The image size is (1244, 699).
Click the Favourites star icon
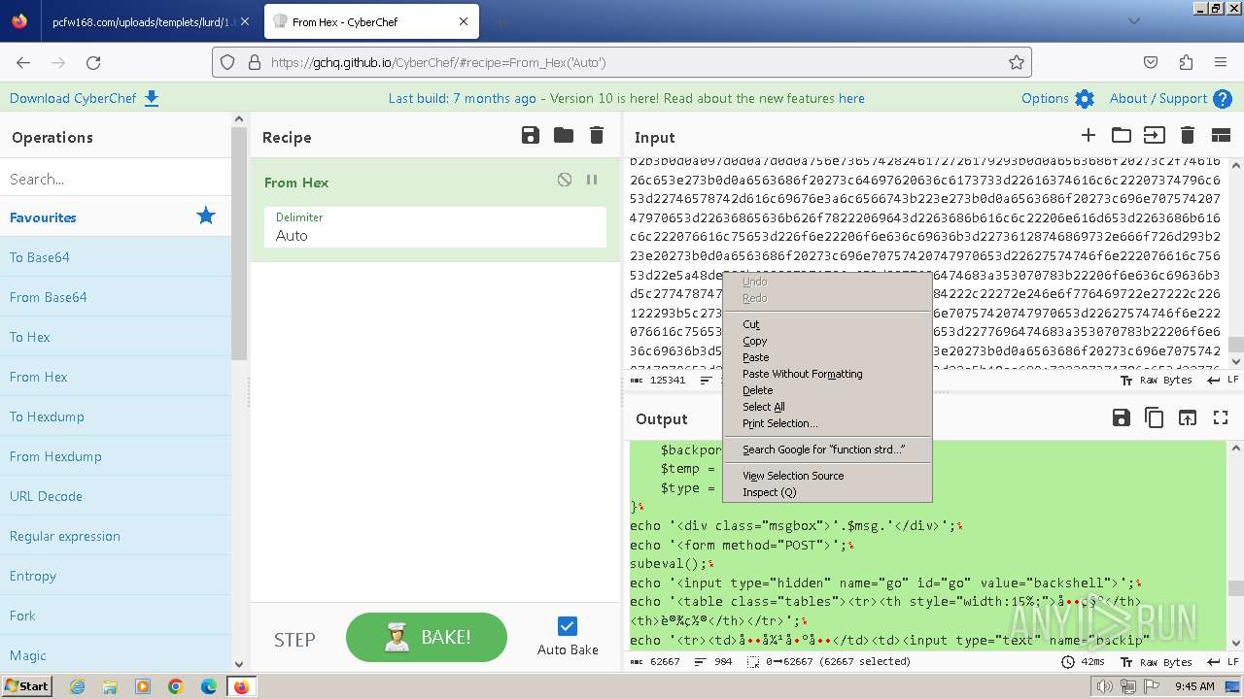[206, 216]
